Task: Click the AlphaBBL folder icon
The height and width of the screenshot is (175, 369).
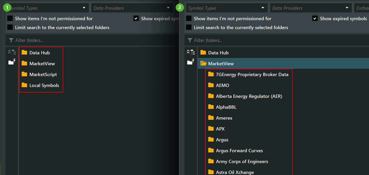Action: click(211, 107)
